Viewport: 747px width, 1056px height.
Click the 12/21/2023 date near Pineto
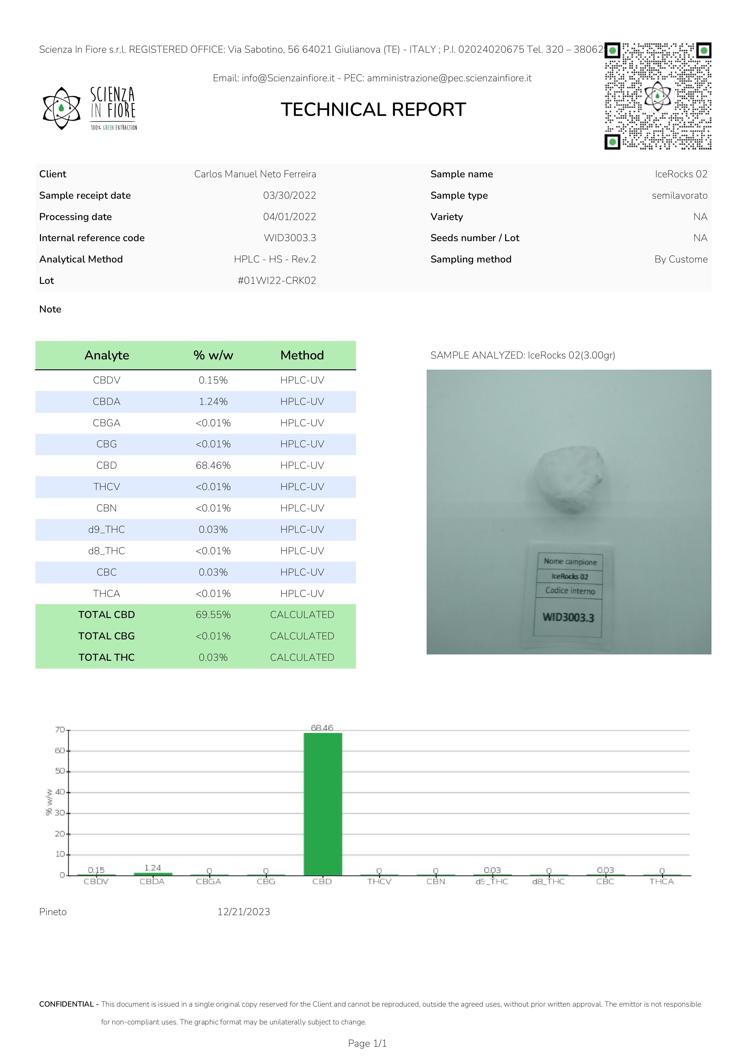243,912
